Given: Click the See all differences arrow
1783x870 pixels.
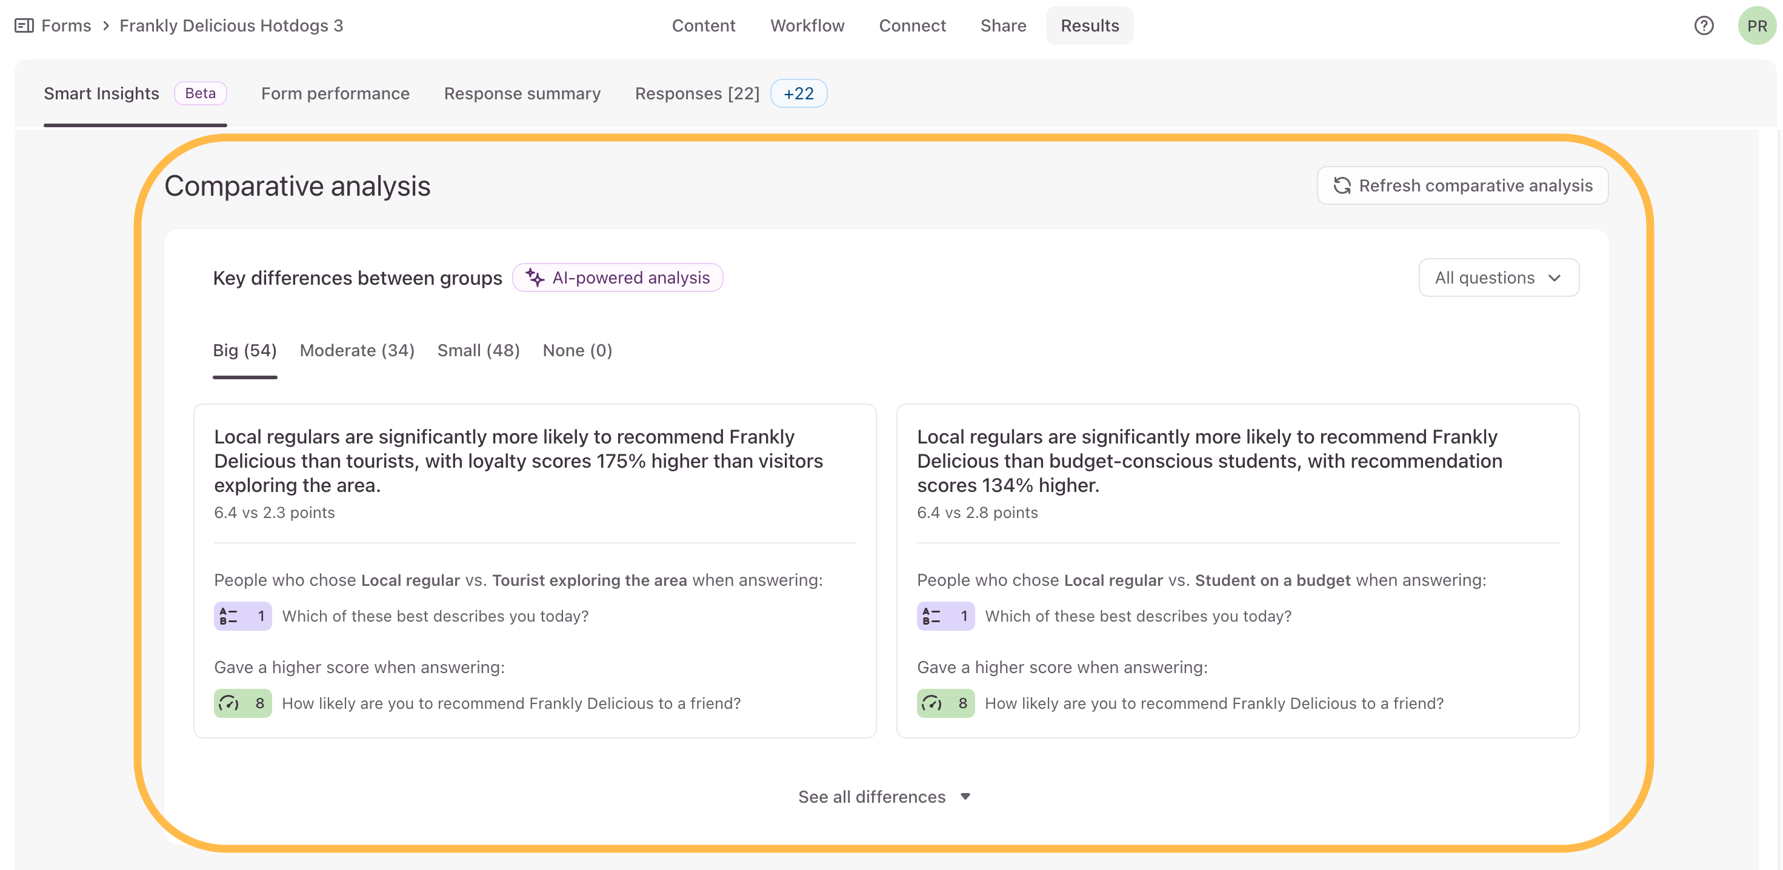Looking at the screenshot, I should click(x=965, y=797).
